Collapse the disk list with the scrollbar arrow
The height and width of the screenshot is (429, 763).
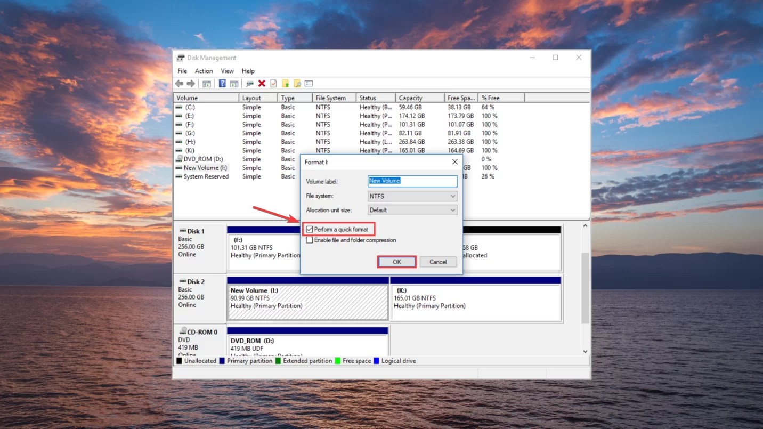click(x=585, y=225)
